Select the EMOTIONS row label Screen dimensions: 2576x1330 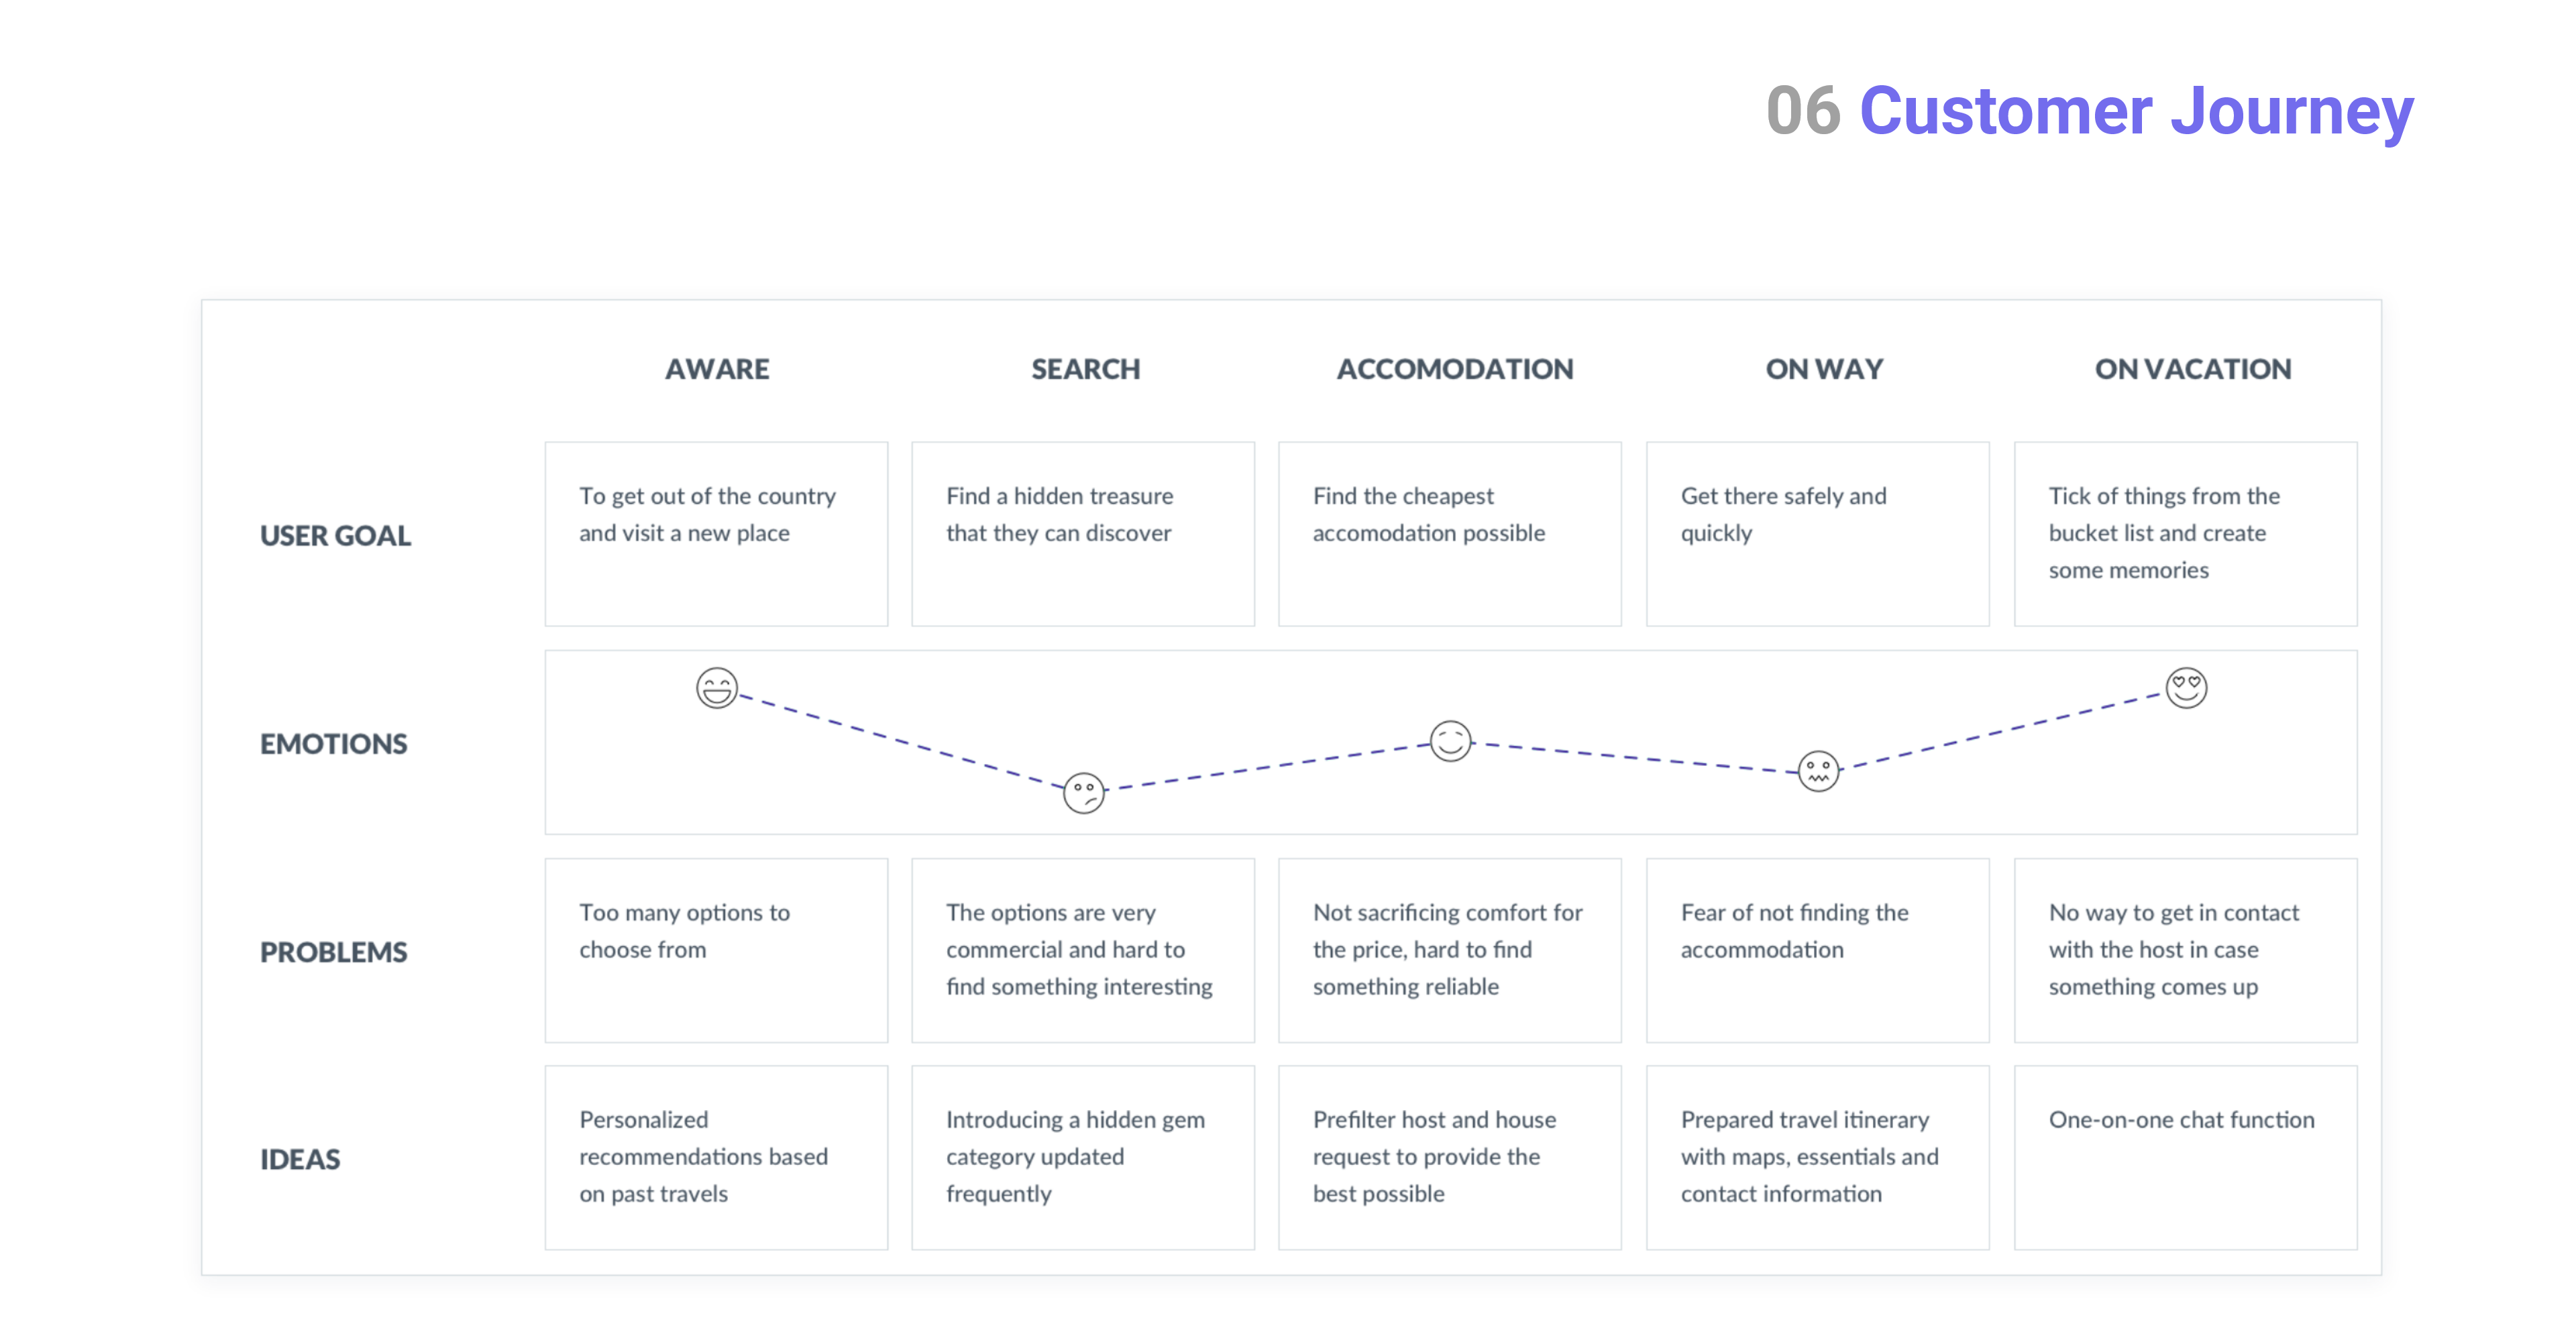point(333,744)
